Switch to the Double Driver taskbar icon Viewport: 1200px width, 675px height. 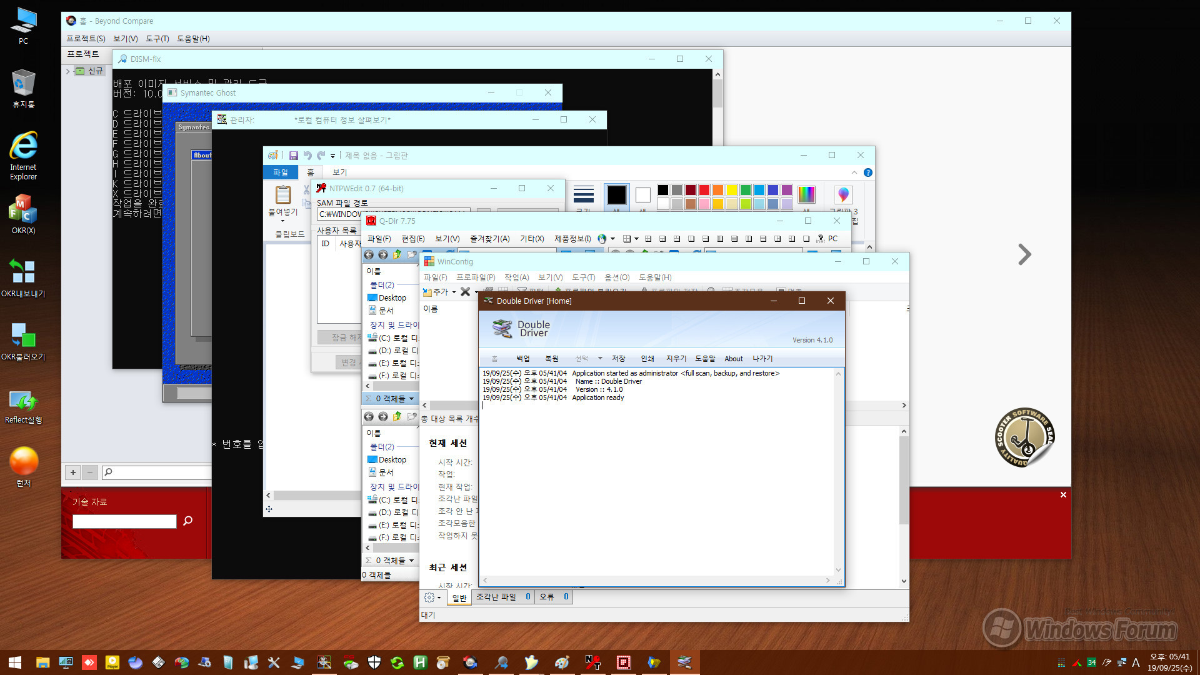684,662
